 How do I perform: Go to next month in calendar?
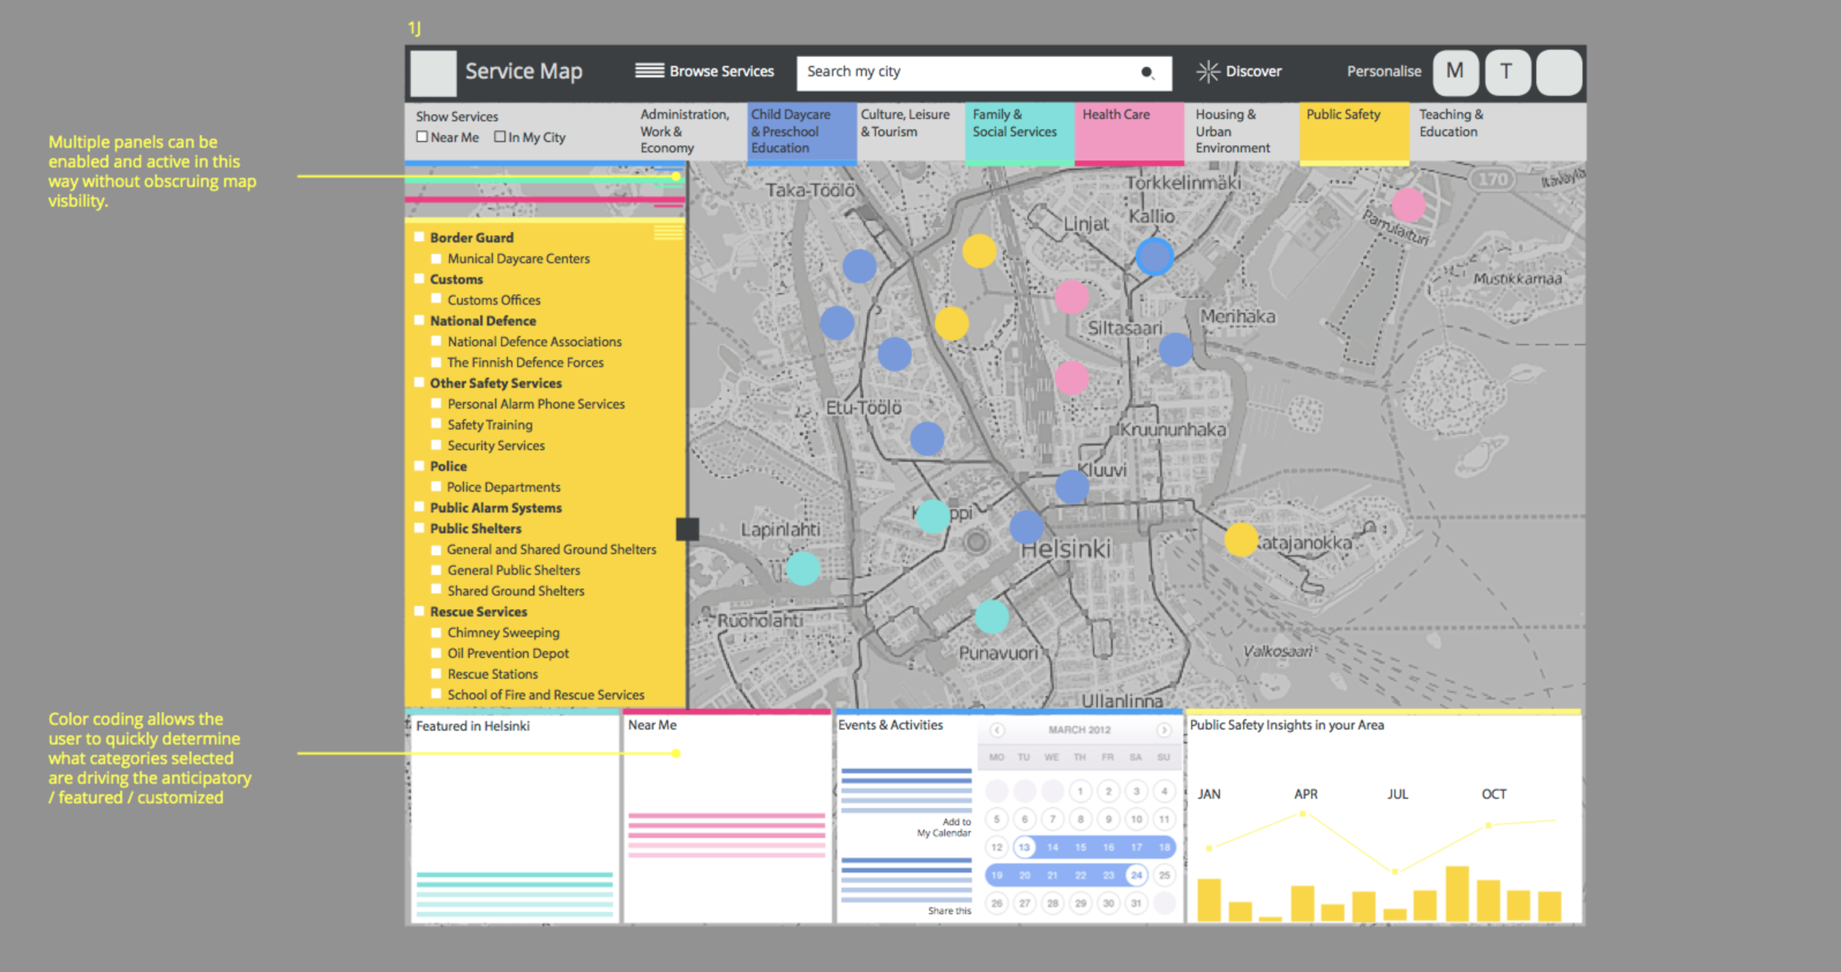(1164, 730)
